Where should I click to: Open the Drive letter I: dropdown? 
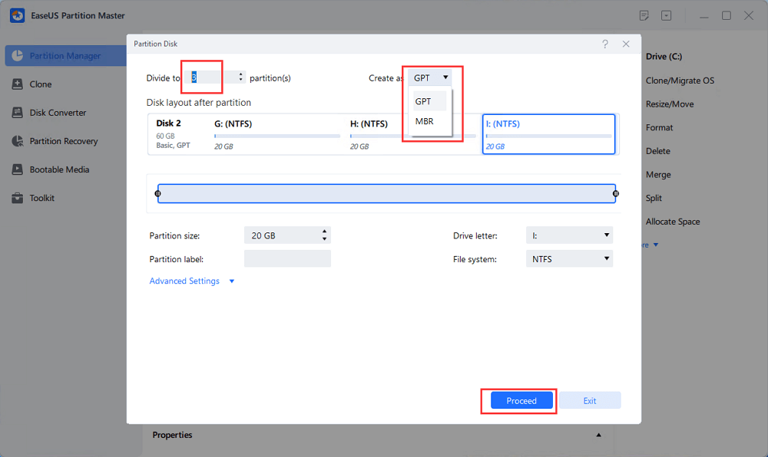(569, 235)
